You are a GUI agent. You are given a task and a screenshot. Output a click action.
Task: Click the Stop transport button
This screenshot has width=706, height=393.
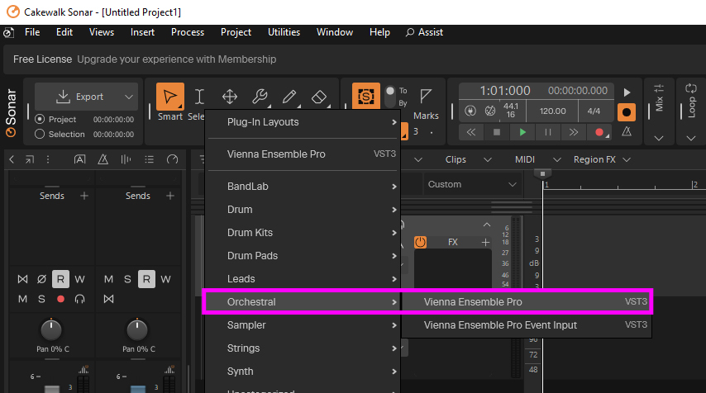coord(497,132)
